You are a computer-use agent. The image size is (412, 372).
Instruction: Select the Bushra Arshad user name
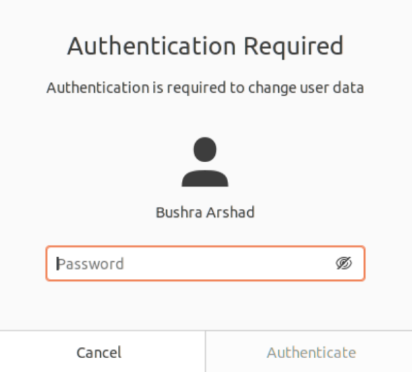205,212
